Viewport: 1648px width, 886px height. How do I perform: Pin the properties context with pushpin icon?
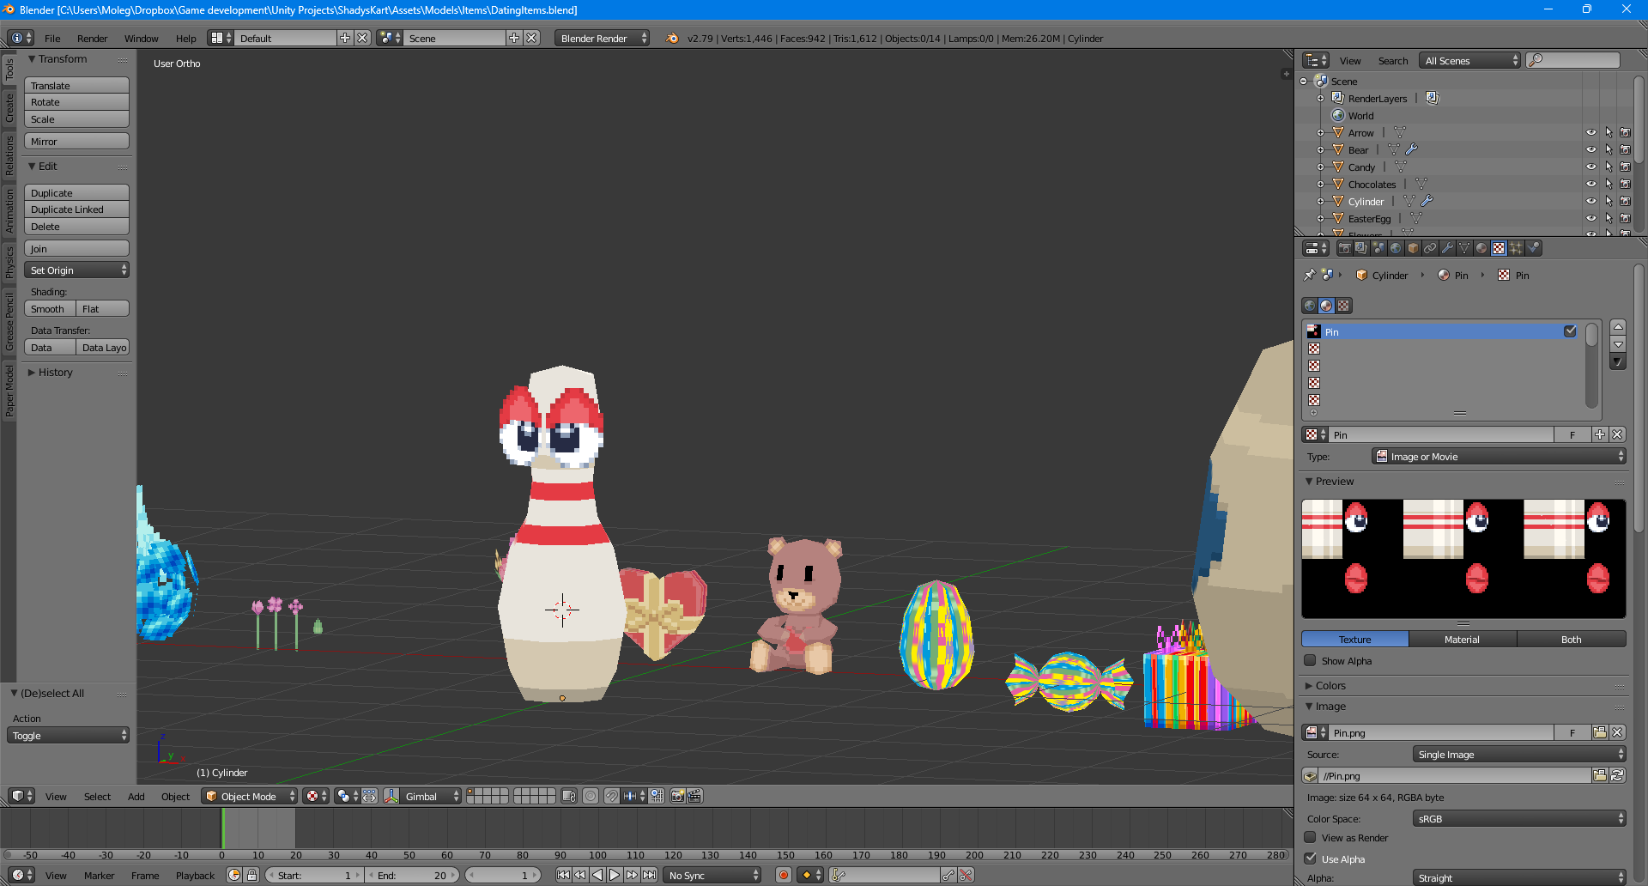click(x=1310, y=275)
